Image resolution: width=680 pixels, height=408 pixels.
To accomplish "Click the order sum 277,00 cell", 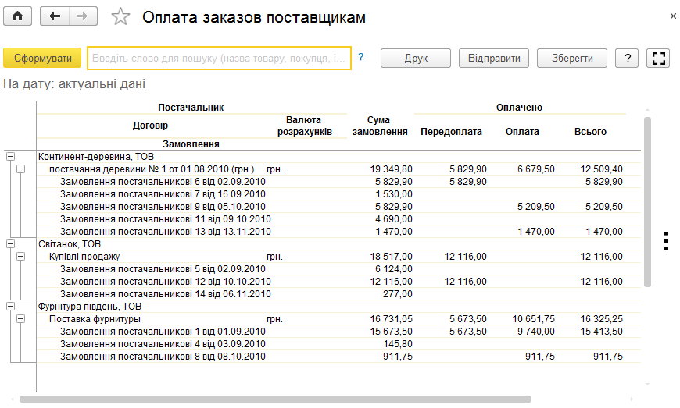I will pos(398,294).
